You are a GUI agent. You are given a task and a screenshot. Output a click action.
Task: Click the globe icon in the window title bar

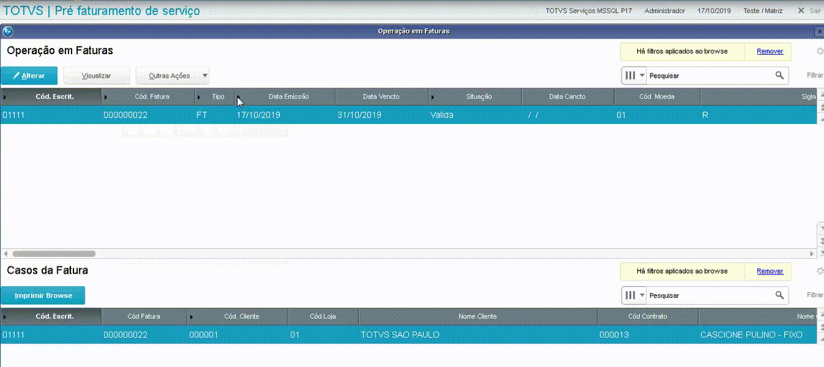[8, 31]
